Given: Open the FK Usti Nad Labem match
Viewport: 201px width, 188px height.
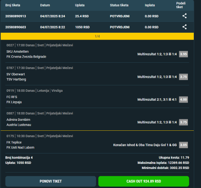Looking at the screenshot, I should point(20,148).
